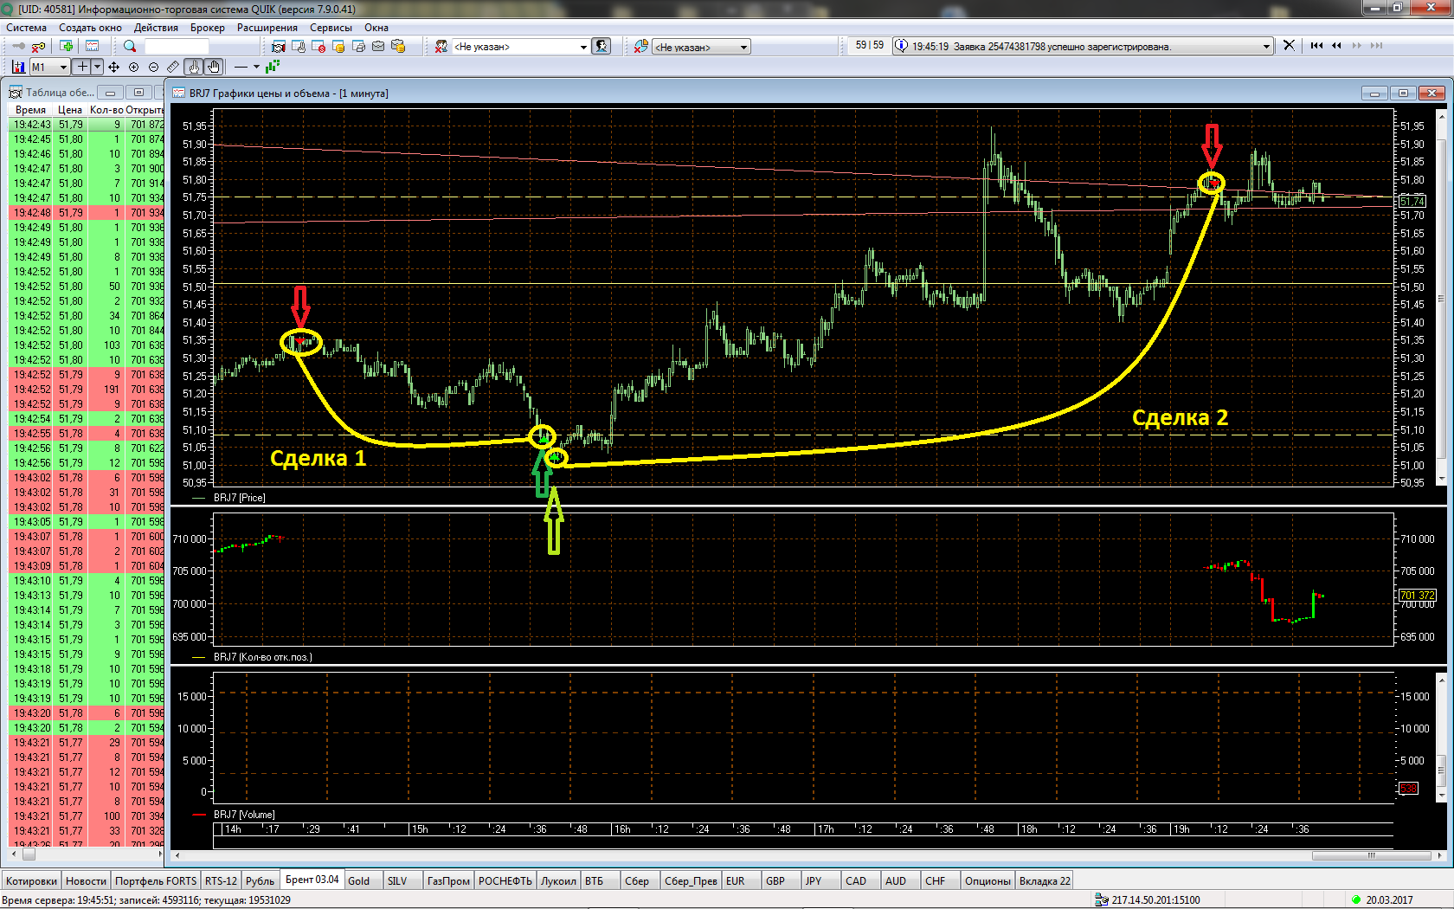
Task: Toggle the pointing finger cursor mode
Action: [x=194, y=67]
